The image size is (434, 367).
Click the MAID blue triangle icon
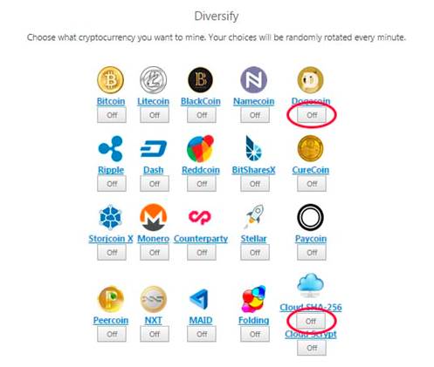pos(199,299)
